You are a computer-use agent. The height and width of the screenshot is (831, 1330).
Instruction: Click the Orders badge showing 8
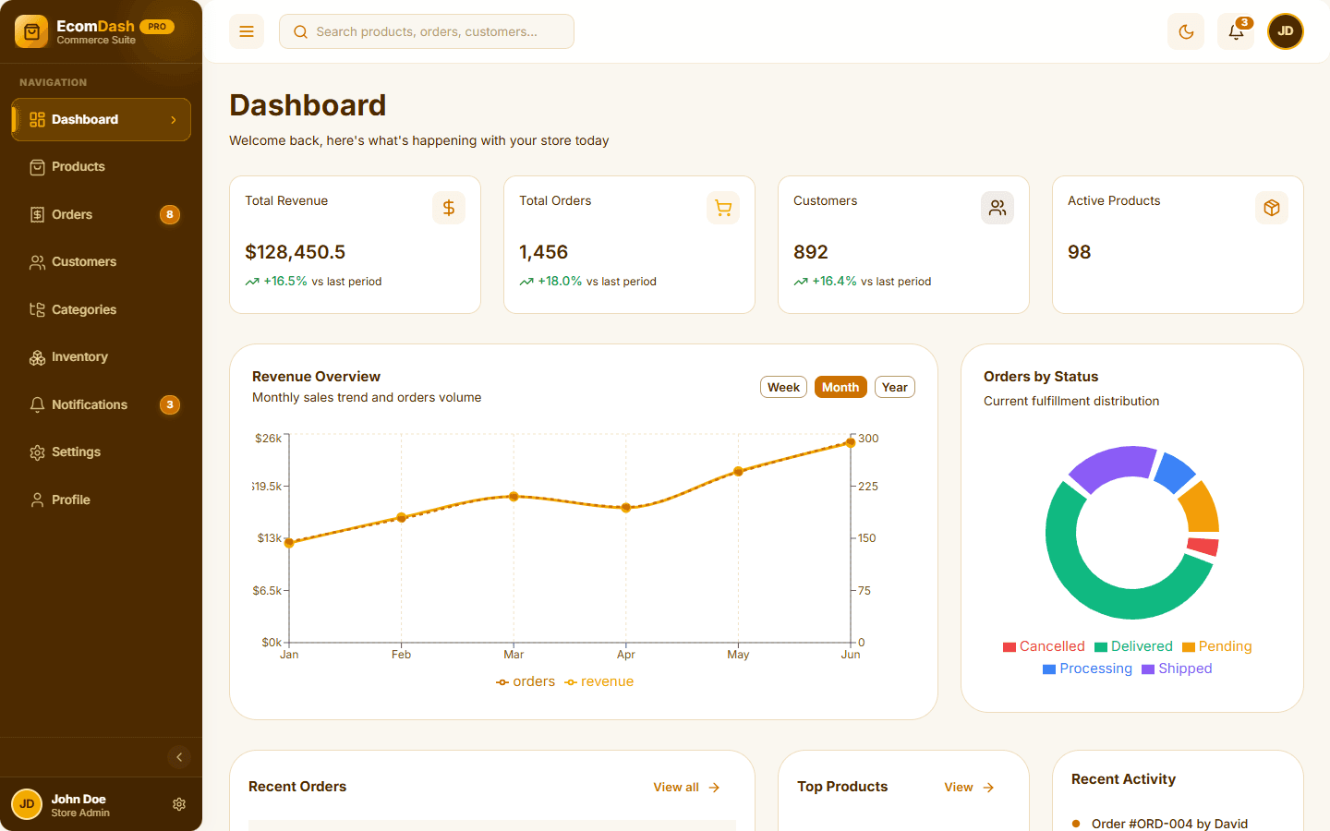click(170, 214)
